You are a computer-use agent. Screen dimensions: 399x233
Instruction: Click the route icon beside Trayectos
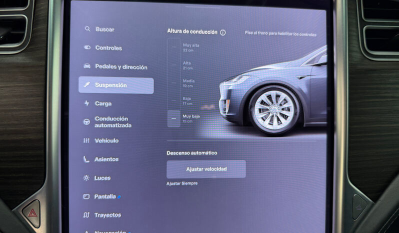pyautogui.click(x=86, y=215)
